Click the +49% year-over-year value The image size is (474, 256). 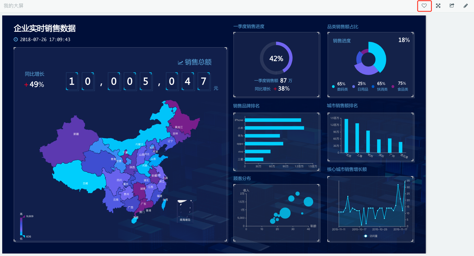(34, 84)
